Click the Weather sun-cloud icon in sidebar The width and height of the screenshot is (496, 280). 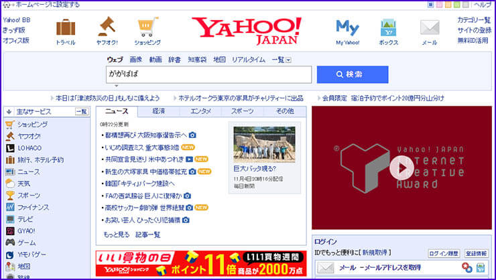pos(10,184)
